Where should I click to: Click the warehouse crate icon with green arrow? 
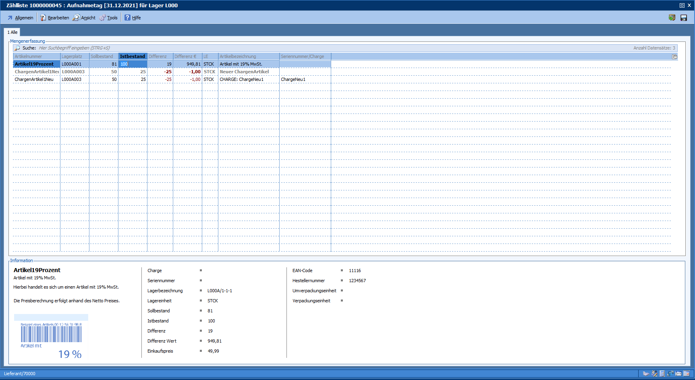pos(672,18)
